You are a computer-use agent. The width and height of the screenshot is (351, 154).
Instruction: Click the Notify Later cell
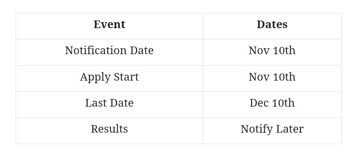pos(272,129)
